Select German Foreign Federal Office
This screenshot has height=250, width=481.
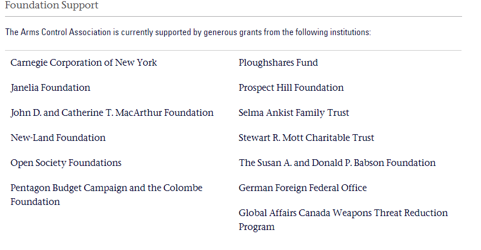pos(303,188)
